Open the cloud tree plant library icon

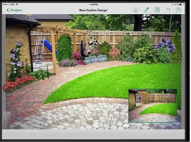click(x=136, y=10)
